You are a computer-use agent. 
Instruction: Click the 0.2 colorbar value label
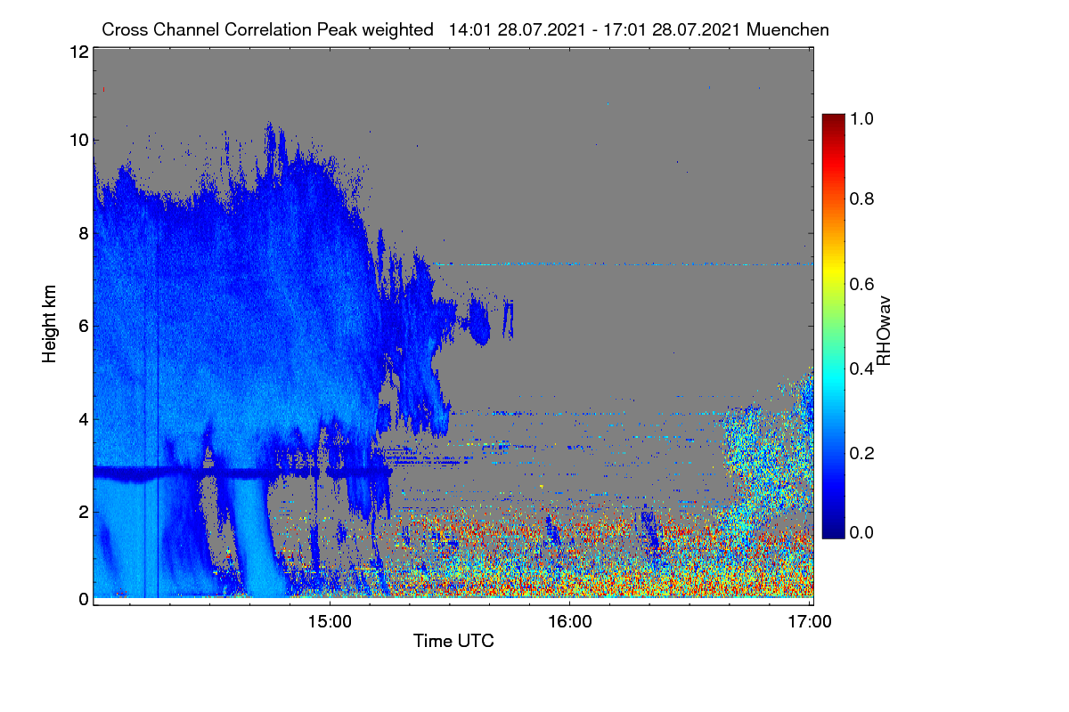pyautogui.click(x=861, y=453)
